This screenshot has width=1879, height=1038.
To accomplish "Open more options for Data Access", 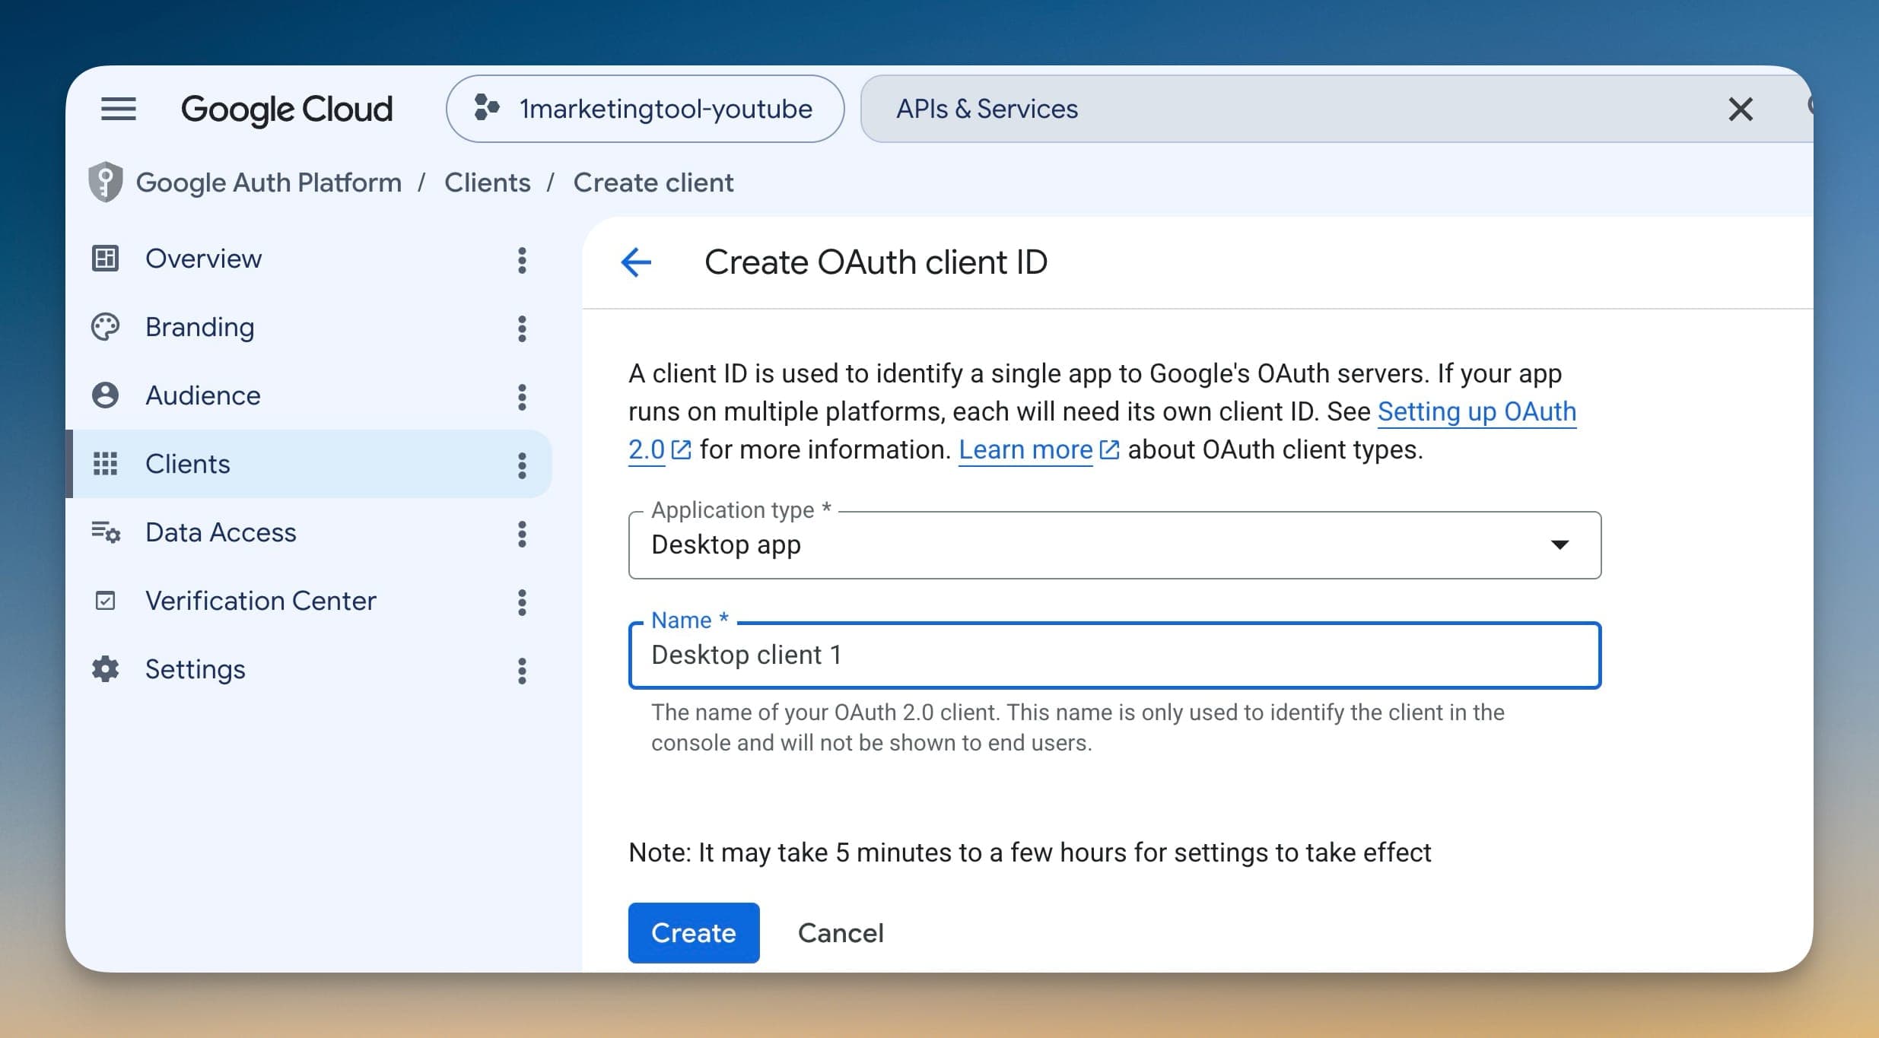I will 522,534.
